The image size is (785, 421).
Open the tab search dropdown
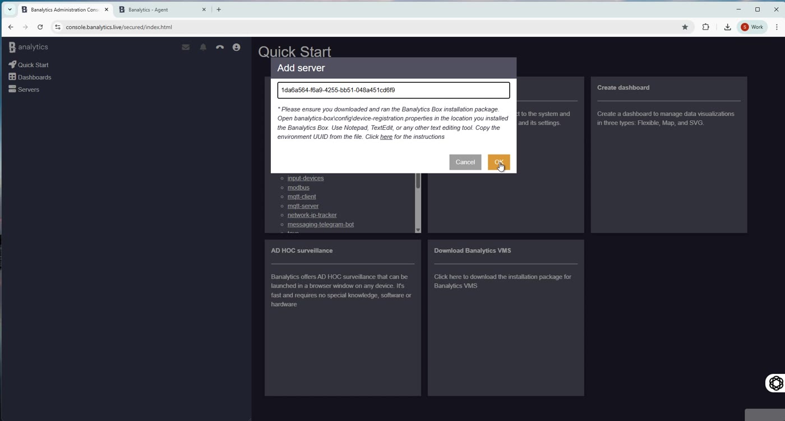click(x=10, y=10)
